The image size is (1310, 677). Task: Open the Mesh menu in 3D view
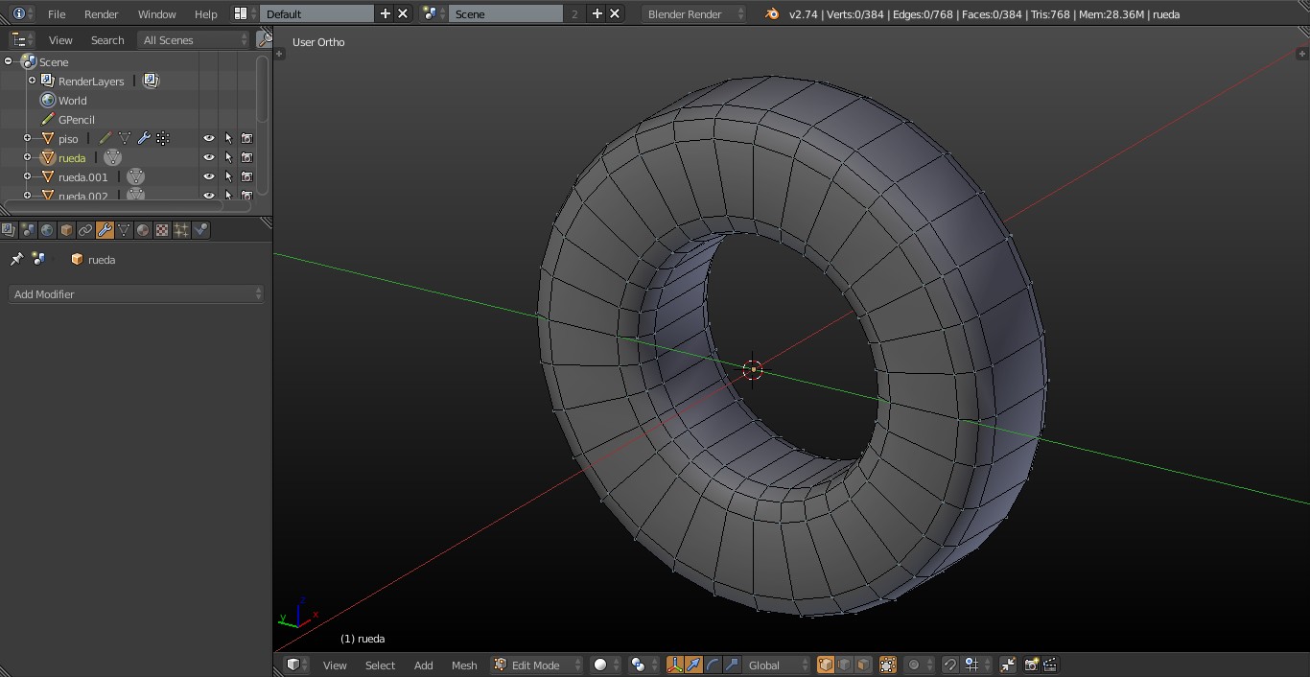point(464,665)
